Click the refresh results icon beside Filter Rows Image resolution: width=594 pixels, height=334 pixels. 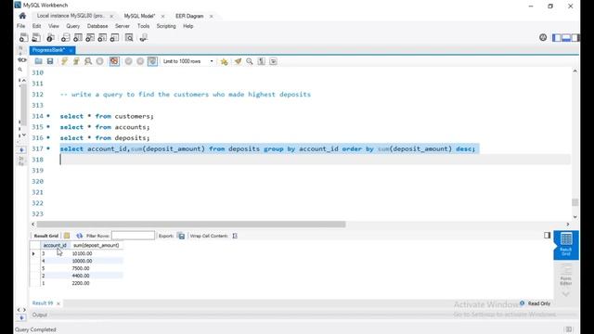pyautogui.click(x=79, y=236)
